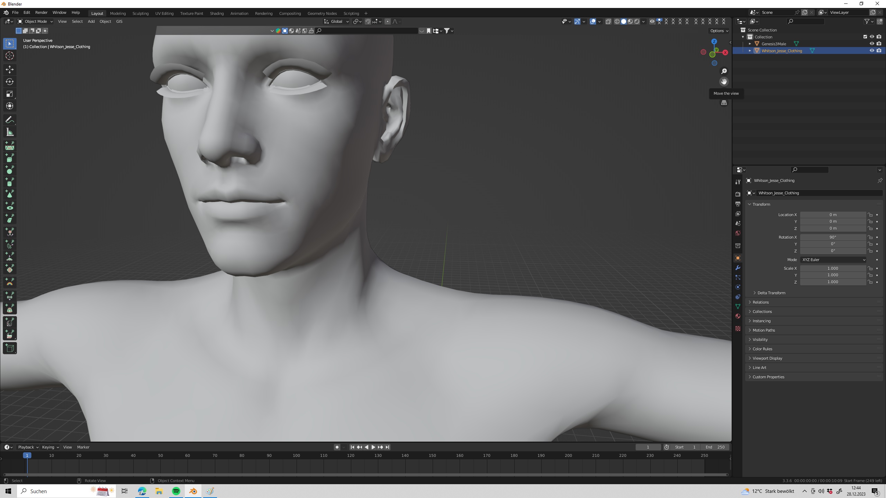Select the Scale tool
The width and height of the screenshot is (886, 498).
pos(10,94)
